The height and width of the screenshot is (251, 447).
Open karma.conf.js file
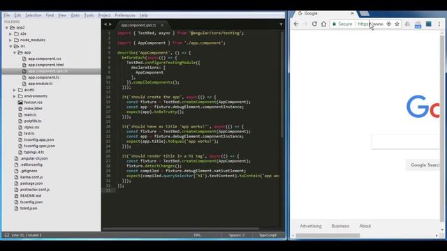(31, 177)
